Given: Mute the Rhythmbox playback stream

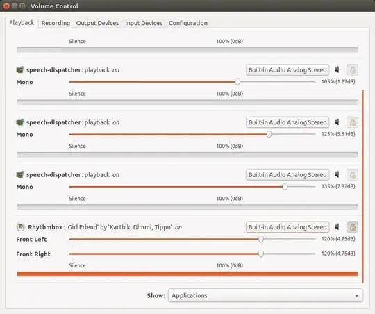Looking at the screenshot, I should [x=337, y=227].
